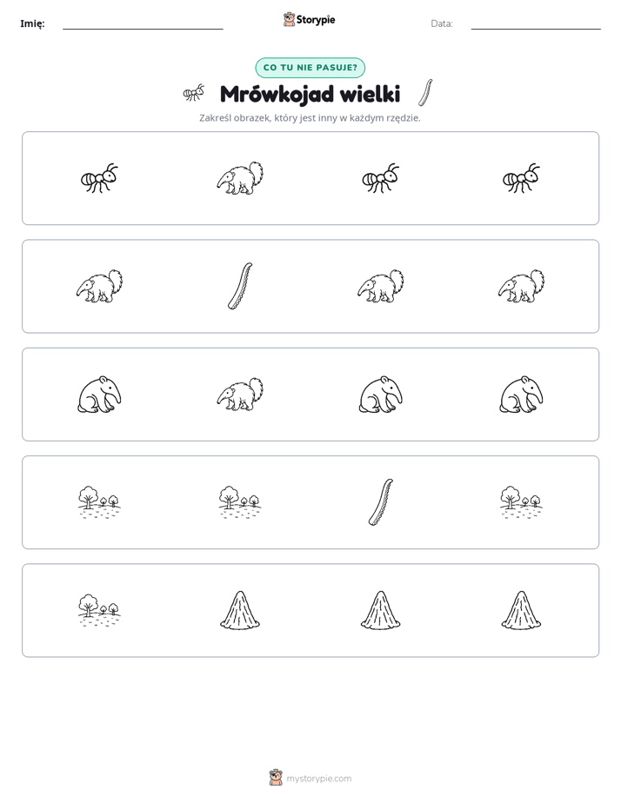Click the first ant in the top row
This screenshot has height=803, width=621.
[99, 178]
